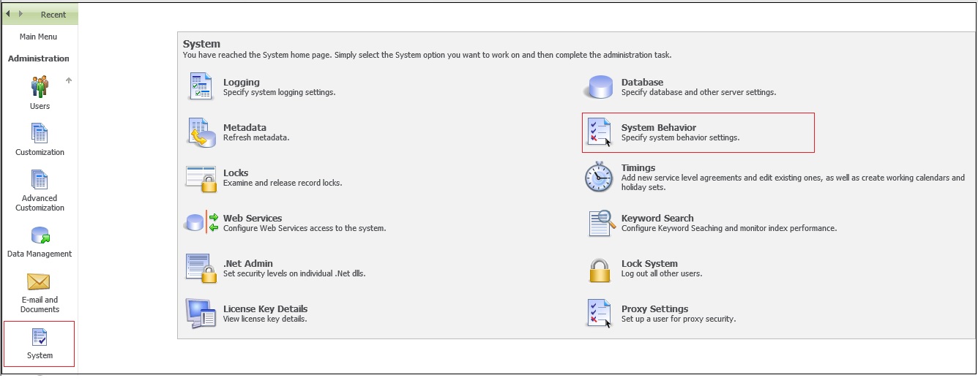
Task: Open the .Net Admin link
Action: tap(248, 264)
